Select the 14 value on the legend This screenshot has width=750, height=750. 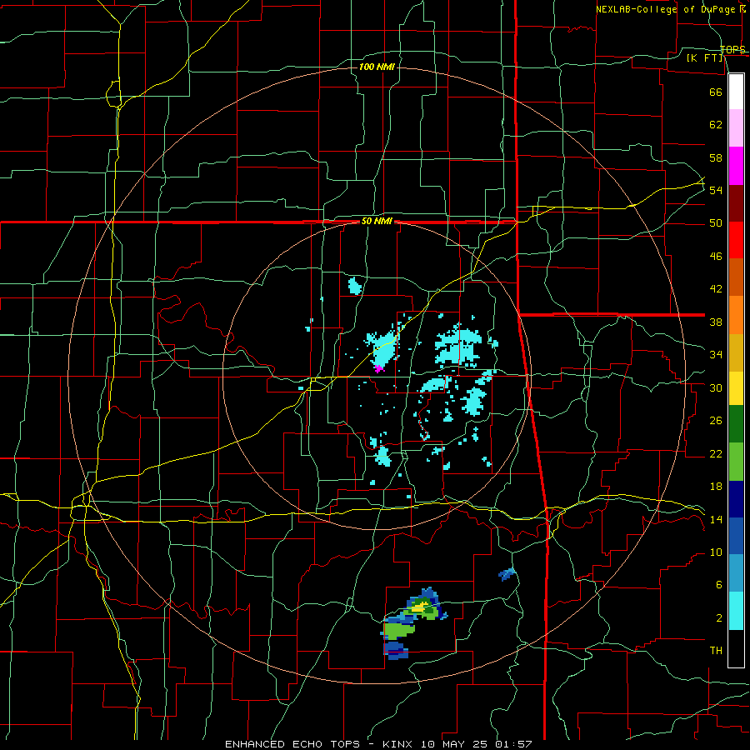(716, 519)
